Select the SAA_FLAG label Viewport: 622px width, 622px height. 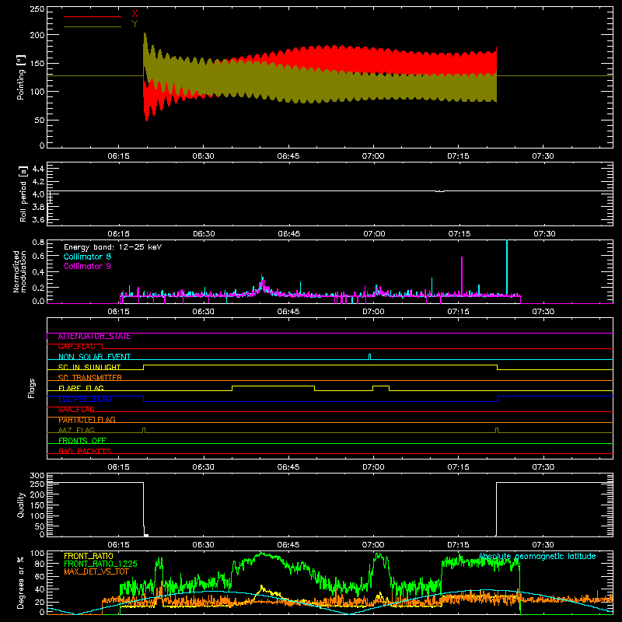[x=76, y=410]
